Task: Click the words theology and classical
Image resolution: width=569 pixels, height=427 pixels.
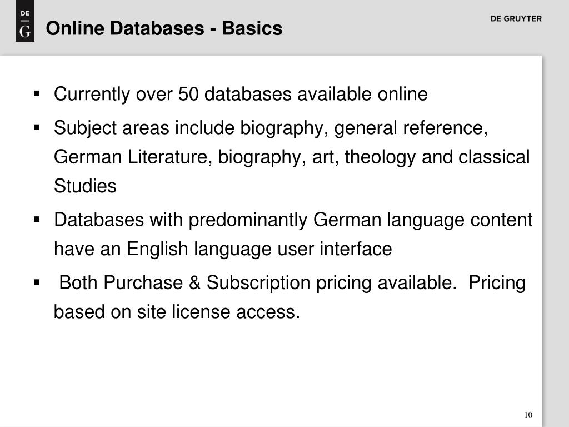Action: click(x=437, y=157)
